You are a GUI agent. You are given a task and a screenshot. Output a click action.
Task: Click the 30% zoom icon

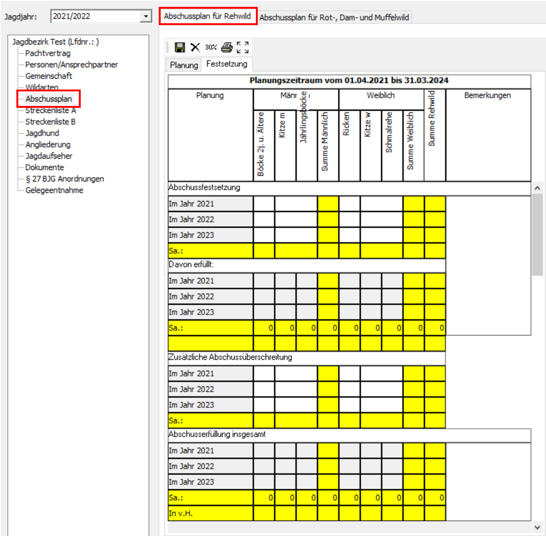pos(211,47)
